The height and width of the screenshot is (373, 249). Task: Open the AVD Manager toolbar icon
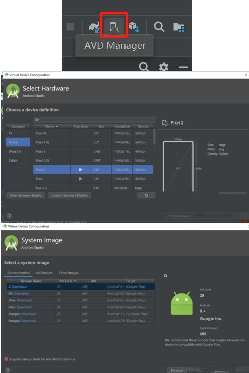[114, 27]
